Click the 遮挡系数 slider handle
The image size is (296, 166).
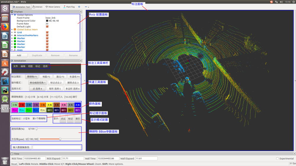pyautogui.click(x=37, y=129)
